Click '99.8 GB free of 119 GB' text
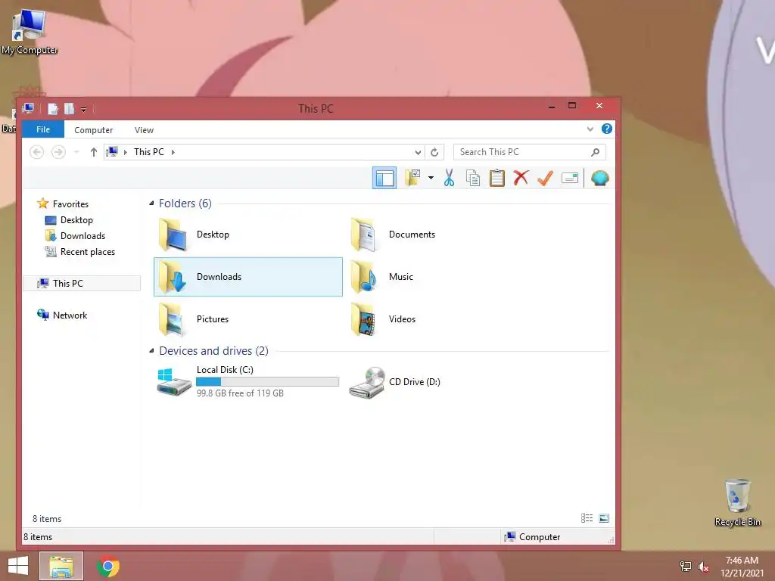 click(x=240, y=393)
